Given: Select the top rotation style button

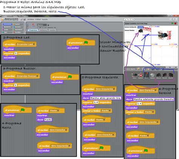Looking at the screenshot, I should pyautogui.click(x=28, y=24).
